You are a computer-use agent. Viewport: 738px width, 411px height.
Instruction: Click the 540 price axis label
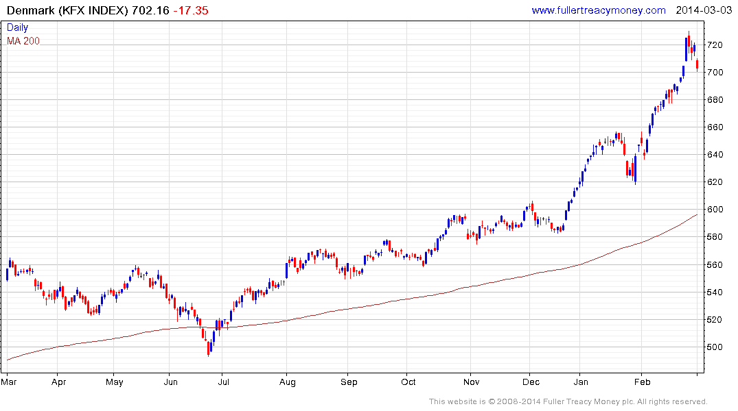715,292
